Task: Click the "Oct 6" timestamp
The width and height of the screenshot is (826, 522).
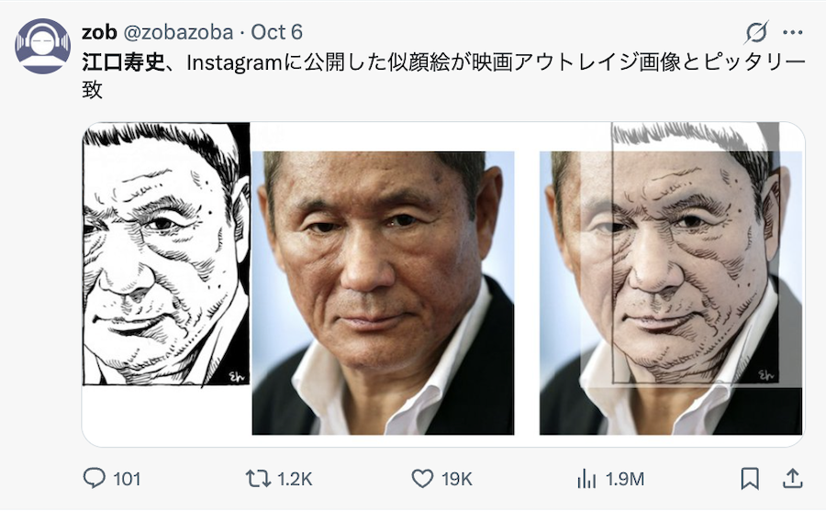Action: pos(276,32)
